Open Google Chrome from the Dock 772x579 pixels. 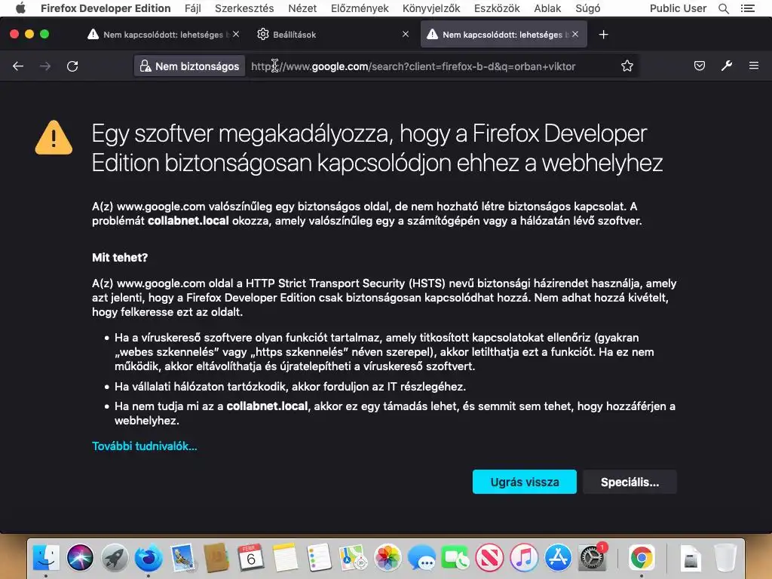click(641, 558)
